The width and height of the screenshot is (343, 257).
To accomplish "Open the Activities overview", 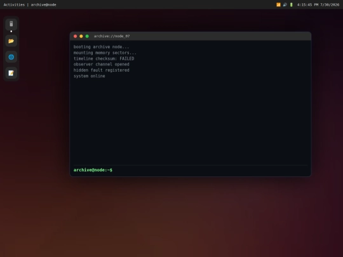I will click(x=14, y=4).
